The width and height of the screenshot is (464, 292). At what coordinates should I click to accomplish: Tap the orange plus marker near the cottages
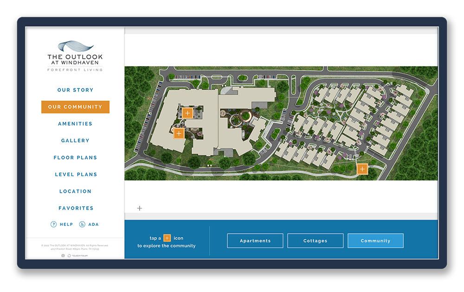point(362,169)
